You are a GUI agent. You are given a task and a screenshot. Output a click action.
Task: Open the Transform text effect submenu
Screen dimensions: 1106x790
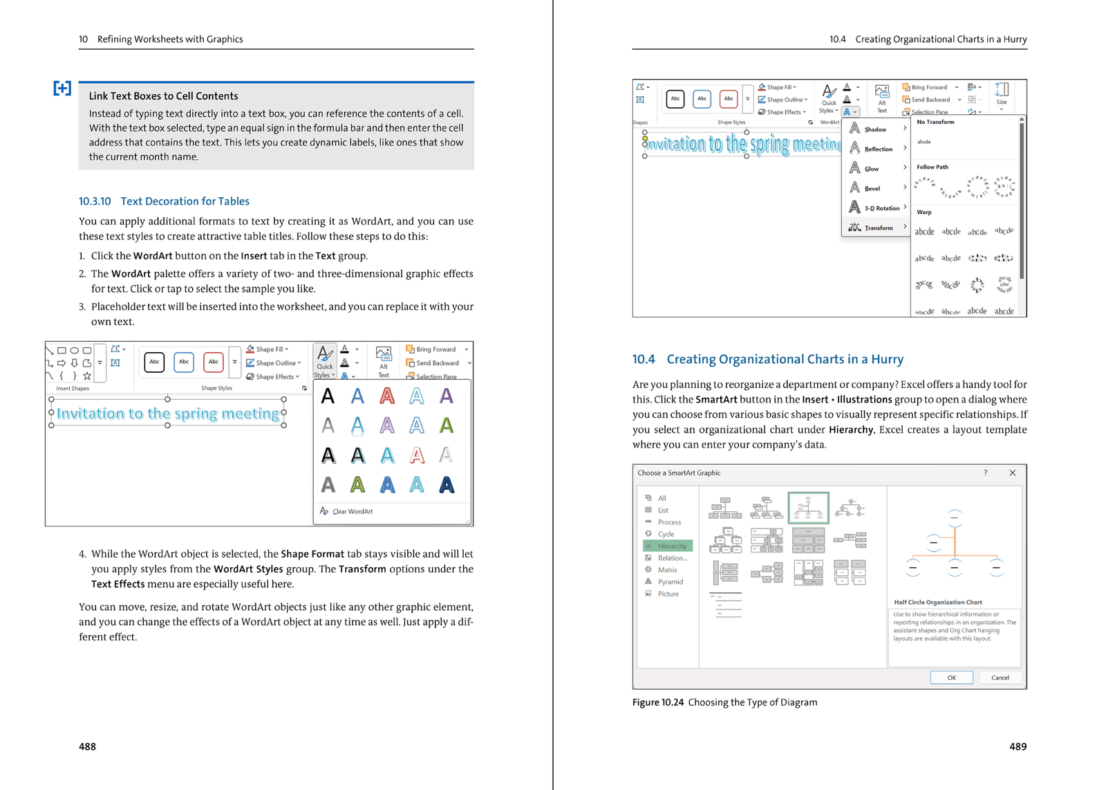tap(876, 228)
